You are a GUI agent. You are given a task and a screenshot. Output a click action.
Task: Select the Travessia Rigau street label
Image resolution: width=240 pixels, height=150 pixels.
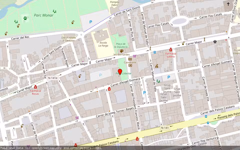pyautogui.click(x=64, y=57)
